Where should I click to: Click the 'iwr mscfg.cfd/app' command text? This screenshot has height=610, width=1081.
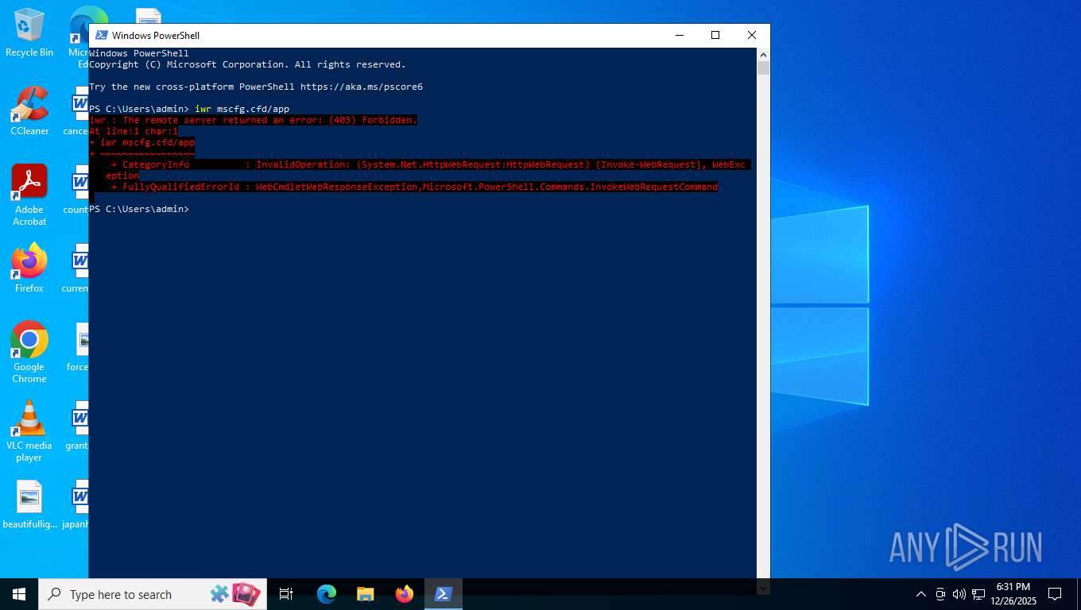coord(242,109)
